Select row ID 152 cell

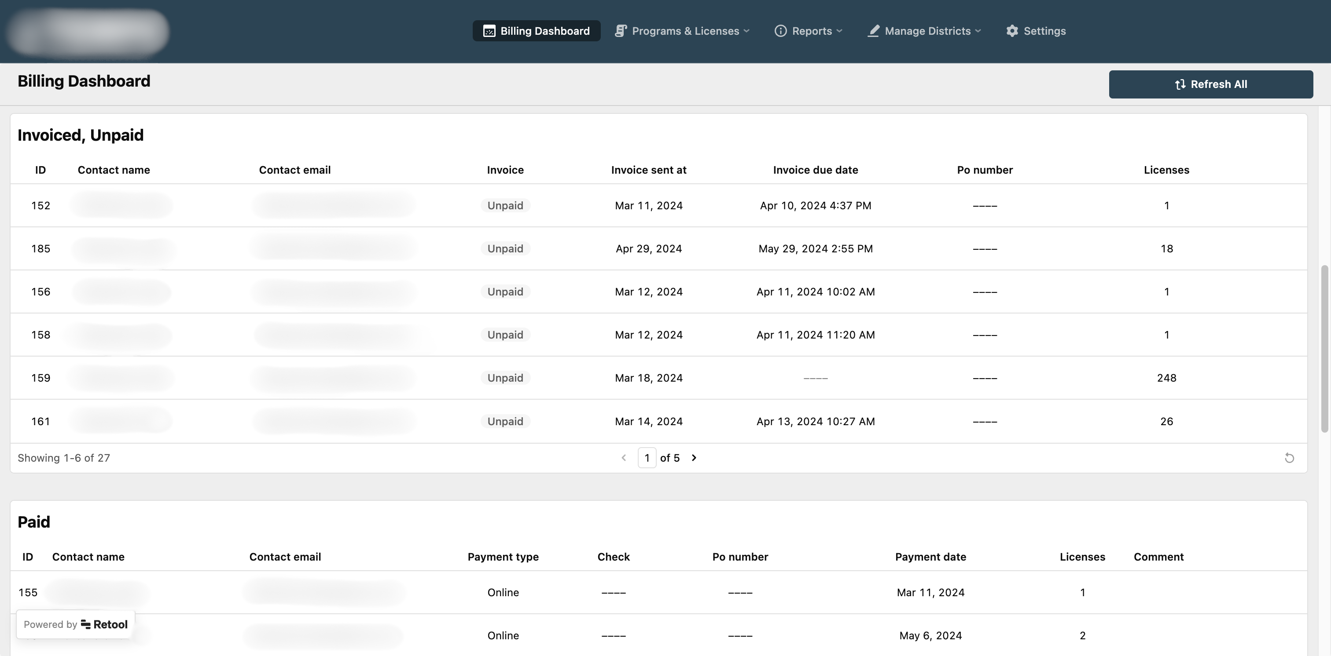point(40,205)
